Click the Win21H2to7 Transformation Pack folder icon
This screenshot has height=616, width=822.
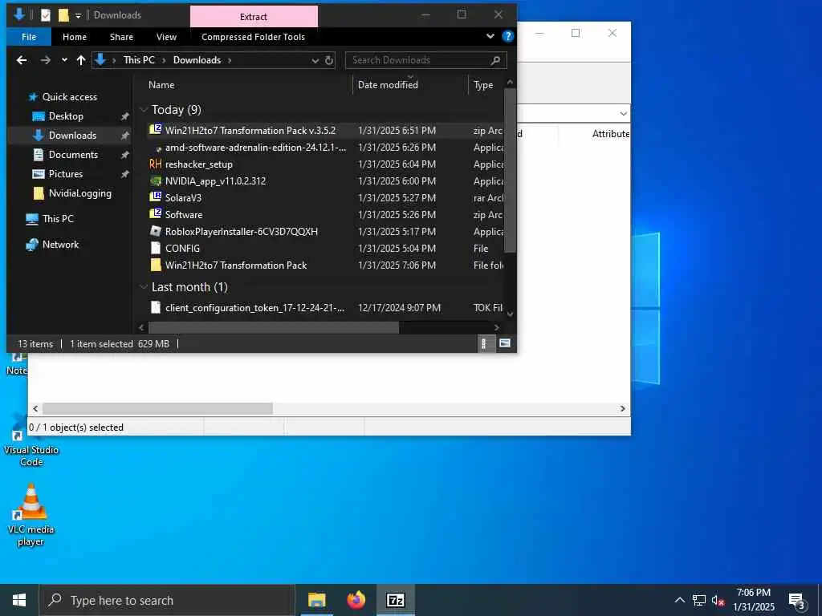click(155, 265)
